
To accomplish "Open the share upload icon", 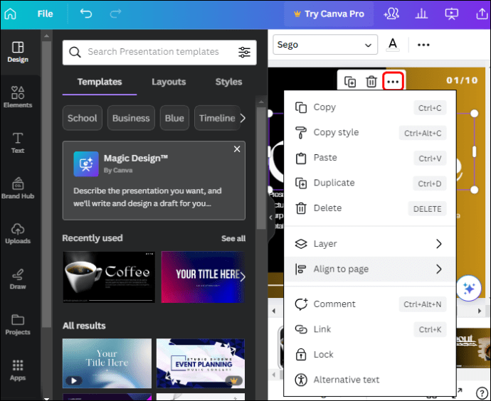I will pos(482,14).
